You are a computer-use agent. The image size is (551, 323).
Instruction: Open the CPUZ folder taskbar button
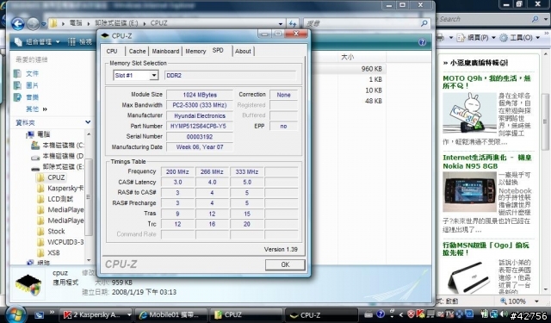[x=245, y=314]
